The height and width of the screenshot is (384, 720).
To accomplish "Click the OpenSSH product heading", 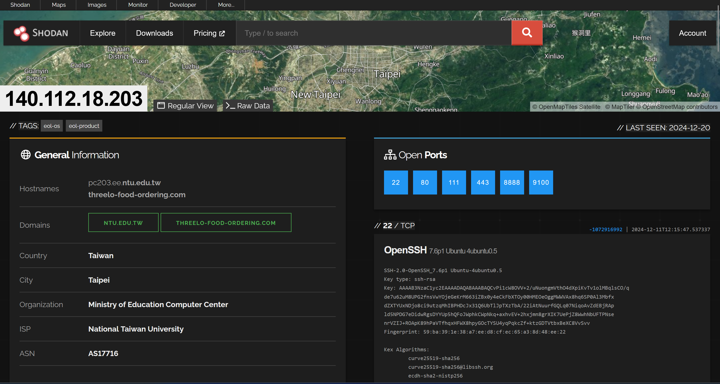I will (405, 250).
